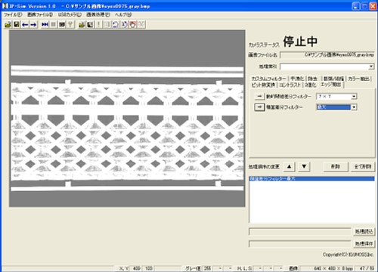Screen dimensions: 378x272
Task: Switch to the コントラスト tab
Action: coord(290,85)
